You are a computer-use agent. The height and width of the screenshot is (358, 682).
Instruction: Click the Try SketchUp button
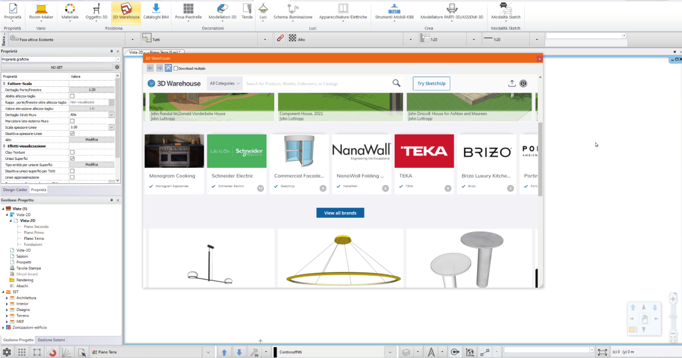[x=432, y=83]
